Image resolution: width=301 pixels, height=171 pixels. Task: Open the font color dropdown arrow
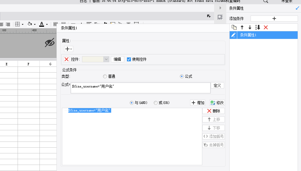[47, 24]
